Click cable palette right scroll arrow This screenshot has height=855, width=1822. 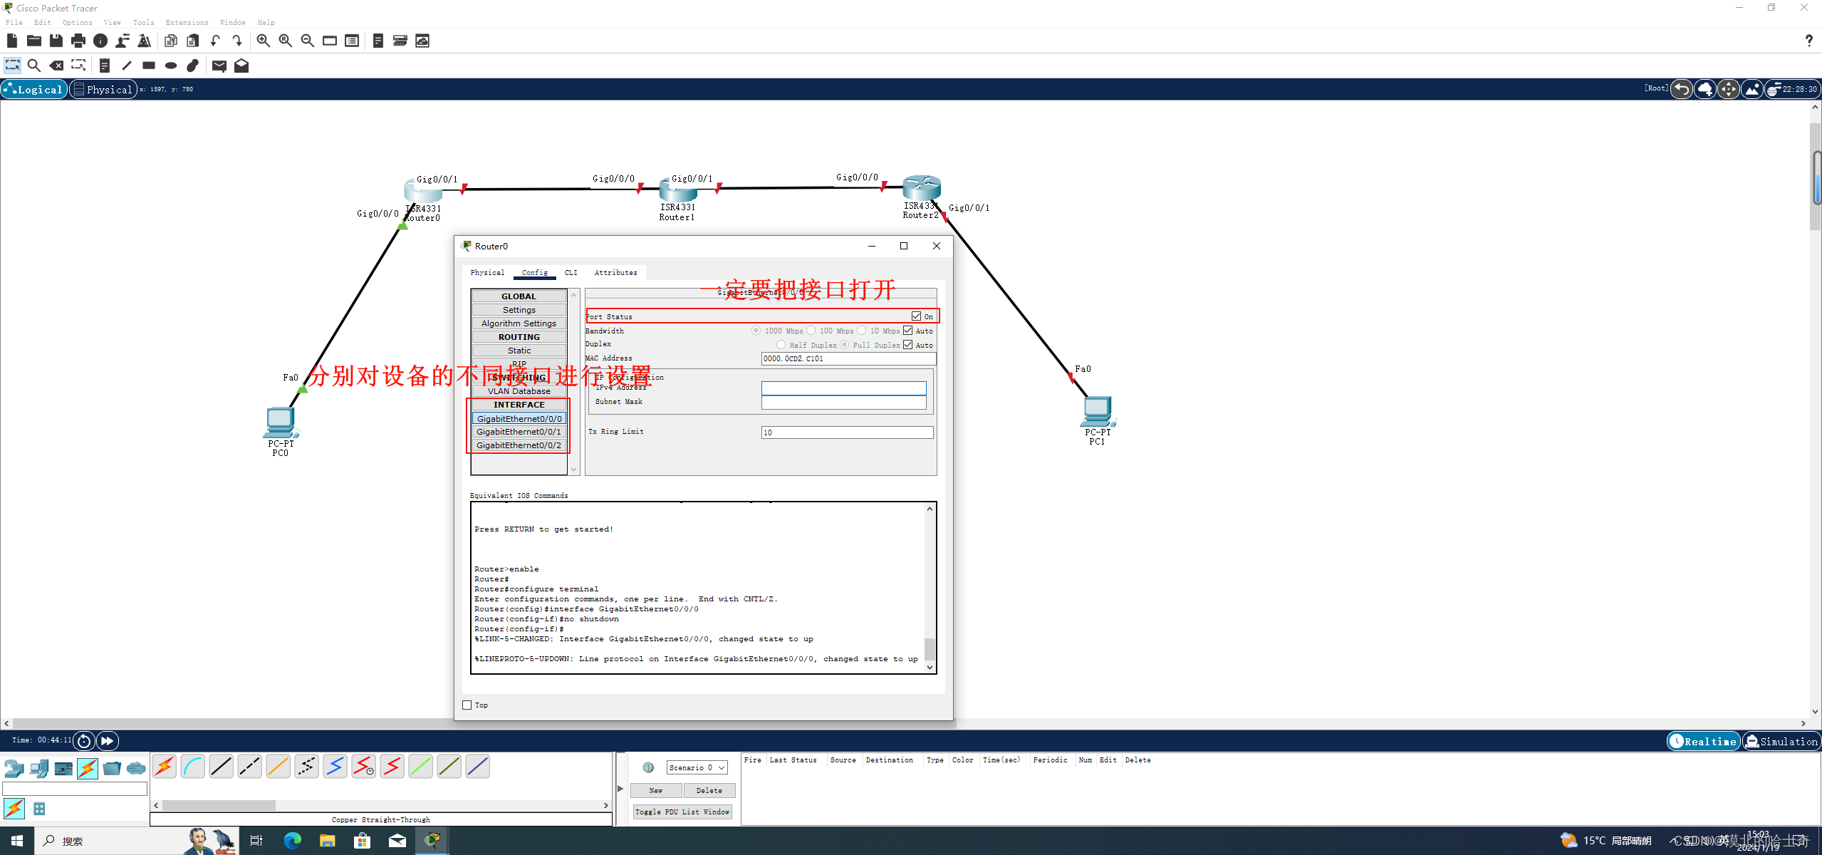tap(606, 805)
